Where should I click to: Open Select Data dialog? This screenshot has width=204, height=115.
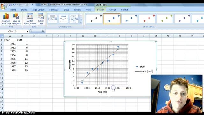(41, 19)
